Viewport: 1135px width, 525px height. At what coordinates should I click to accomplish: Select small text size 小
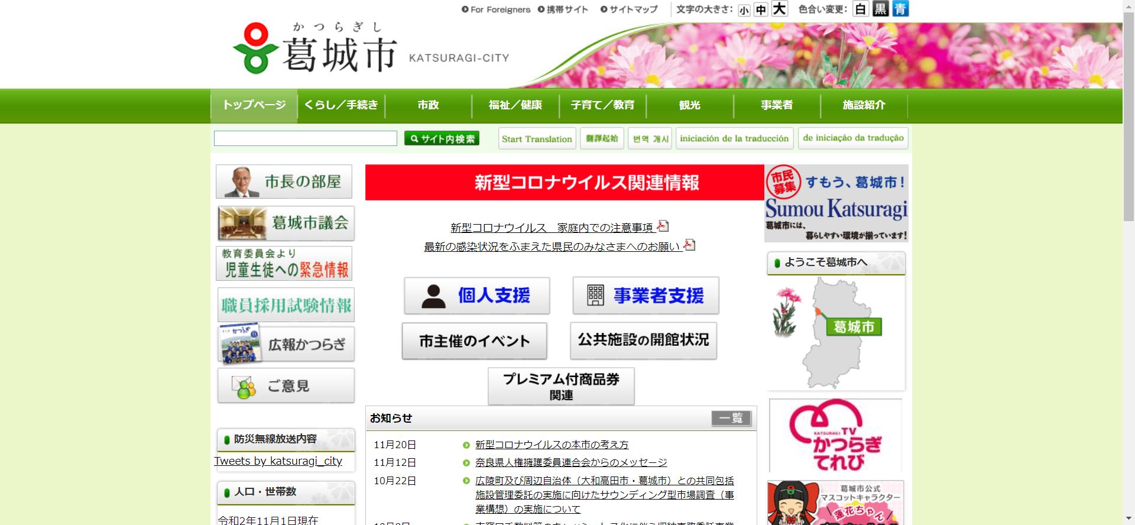point(744,10)
